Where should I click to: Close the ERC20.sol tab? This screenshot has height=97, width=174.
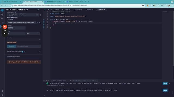tap(105, 9)
